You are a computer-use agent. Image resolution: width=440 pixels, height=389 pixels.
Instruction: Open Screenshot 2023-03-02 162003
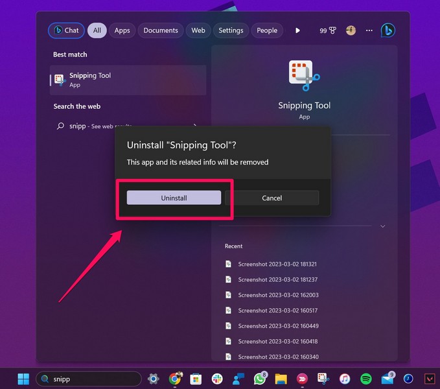point(279,295)
